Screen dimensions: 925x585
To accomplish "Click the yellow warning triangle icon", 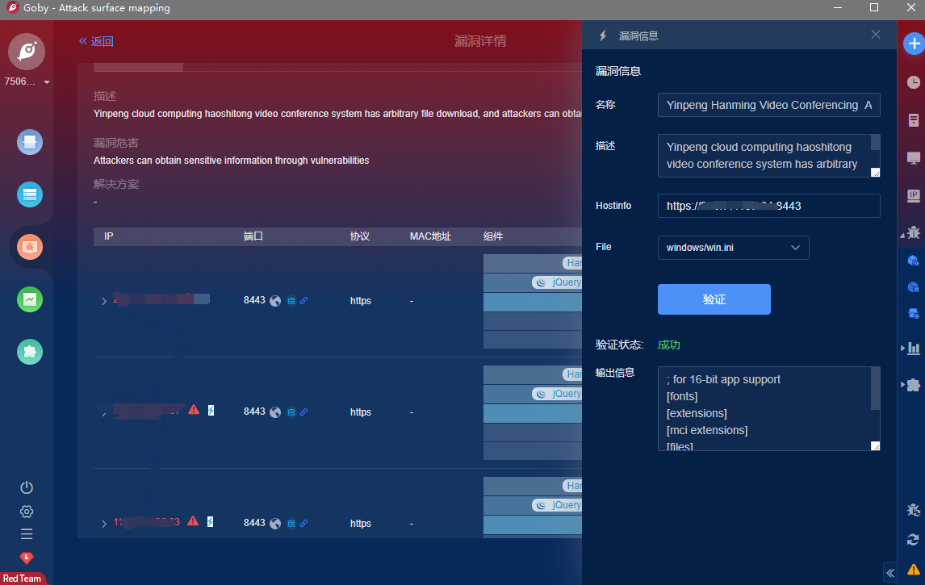I will [913, 569].
